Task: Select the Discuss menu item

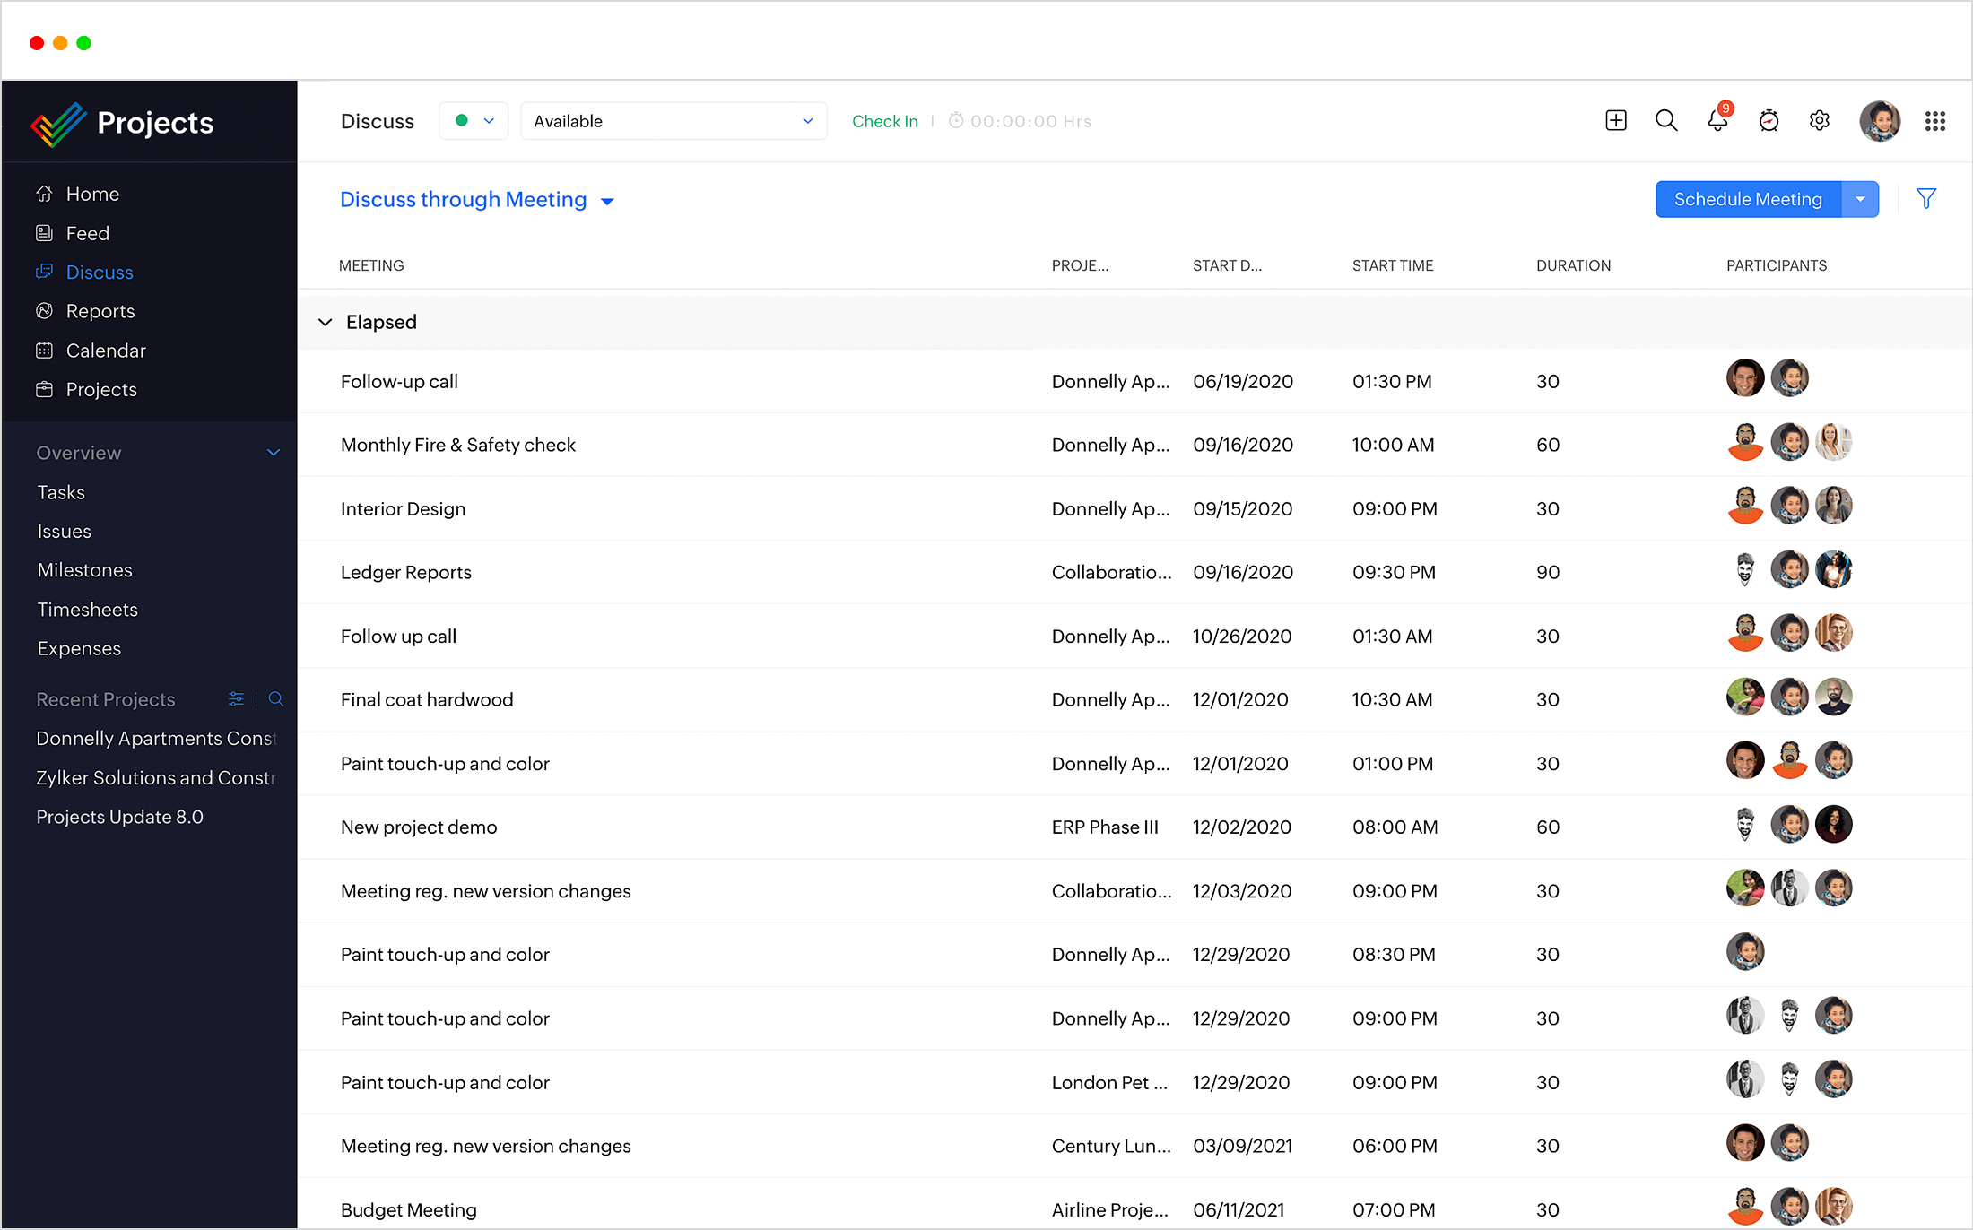Action: (x=98, y=271)
